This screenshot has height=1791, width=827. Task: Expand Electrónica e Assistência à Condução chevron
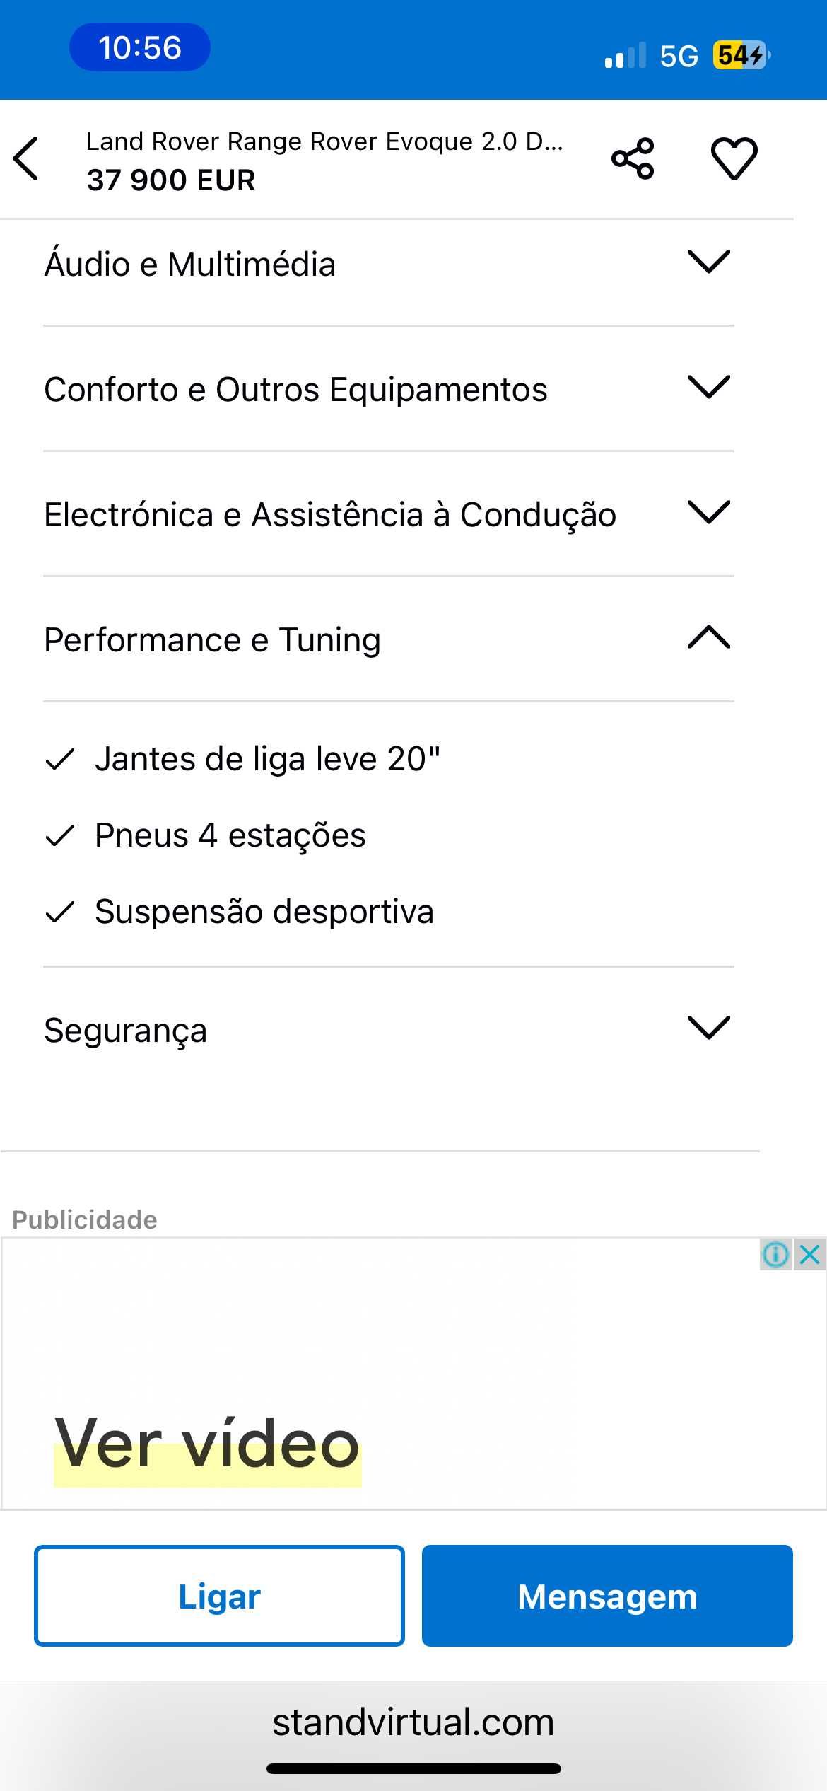click(709, 513)
